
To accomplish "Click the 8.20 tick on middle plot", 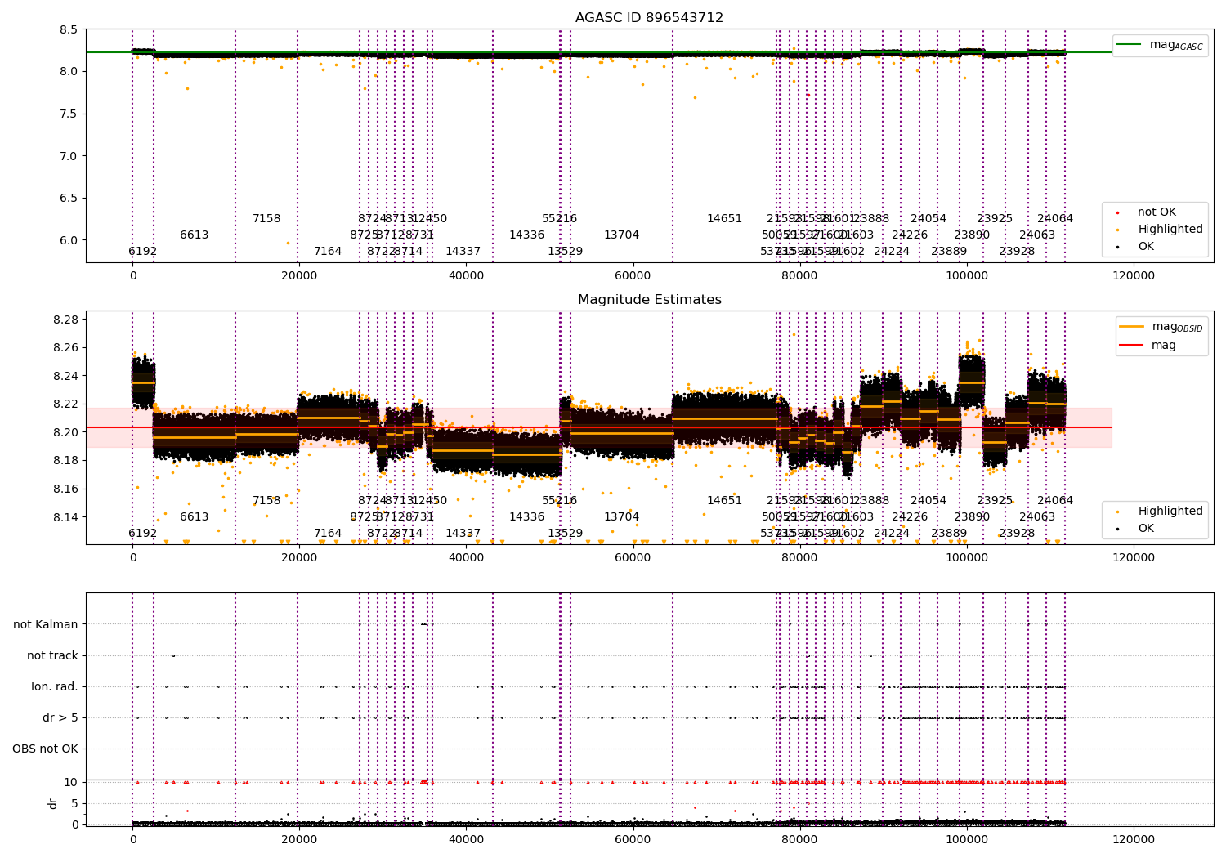I will tap(66, 432).
